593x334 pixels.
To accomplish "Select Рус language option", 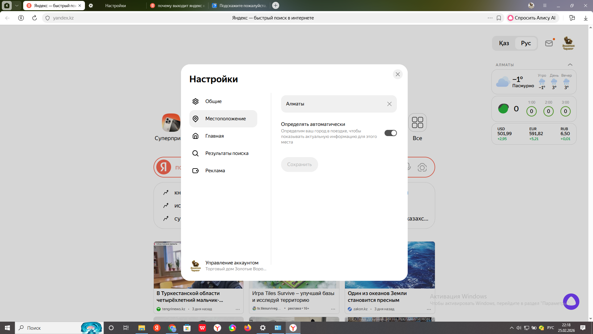I will coord(526,43).
